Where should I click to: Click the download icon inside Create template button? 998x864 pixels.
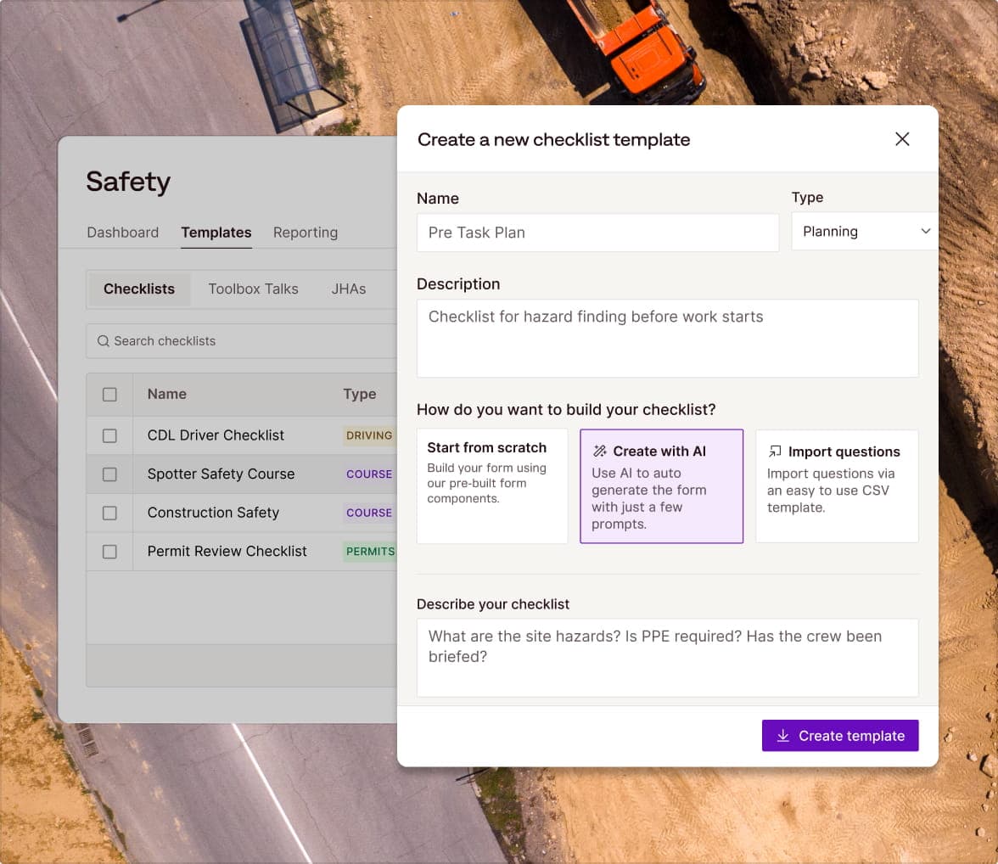(x=782, y=735)
